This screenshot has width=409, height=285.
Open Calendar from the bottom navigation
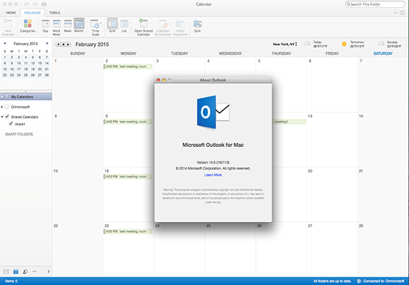pos(16,271)
